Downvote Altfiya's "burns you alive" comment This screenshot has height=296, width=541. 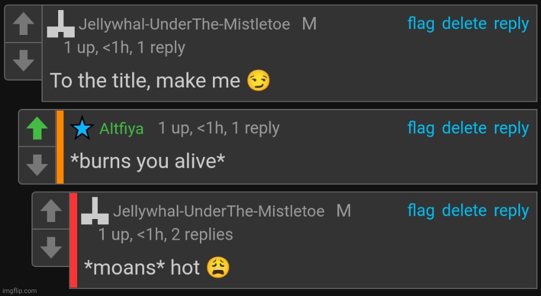[x=37, y=165]
